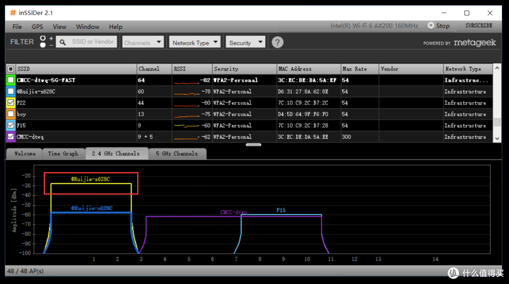Click the inSSIDer hash logo icon
This screenshot has width=509, height=284.
click(x=13, y=13)
